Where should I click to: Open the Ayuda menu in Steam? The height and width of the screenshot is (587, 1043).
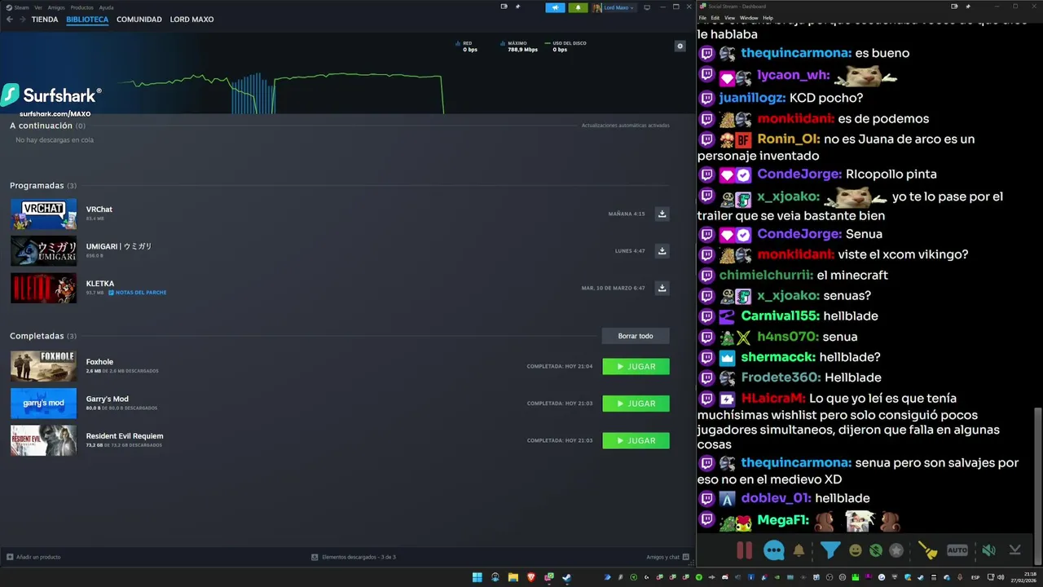107,7
